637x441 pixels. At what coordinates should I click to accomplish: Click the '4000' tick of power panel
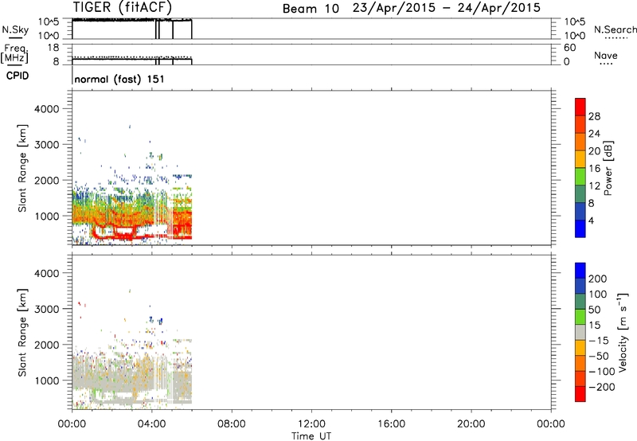coord(47,109)
